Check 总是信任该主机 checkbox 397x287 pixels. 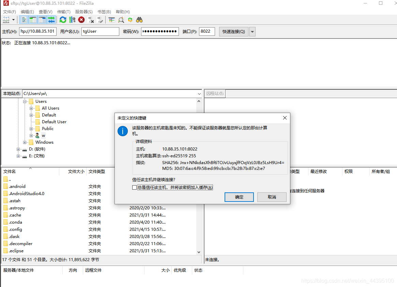[135, 187]
